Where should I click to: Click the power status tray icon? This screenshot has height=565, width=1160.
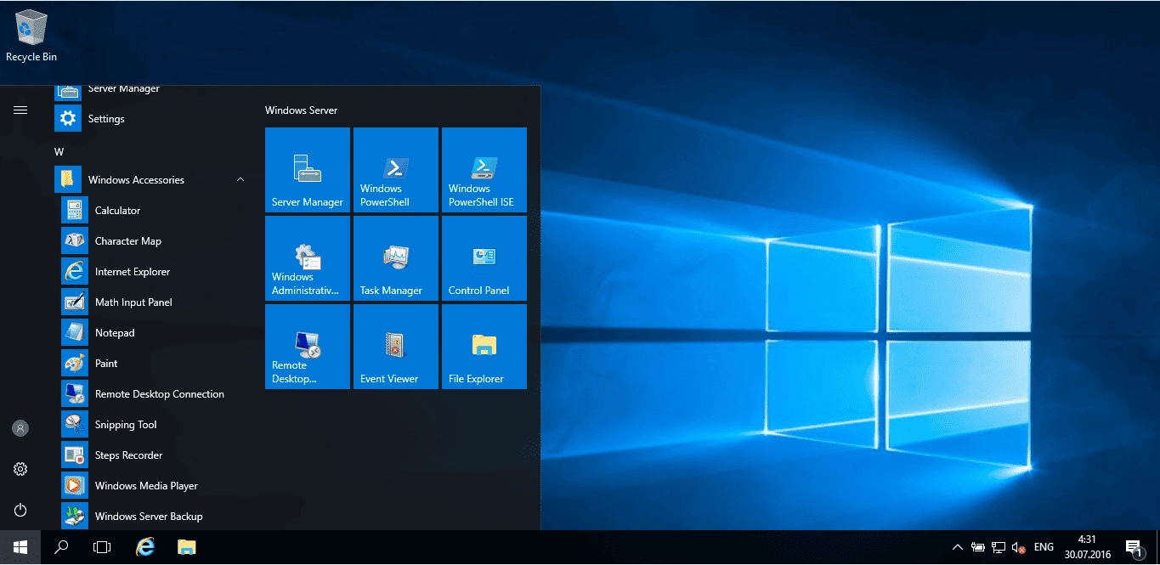coord(978,547)
